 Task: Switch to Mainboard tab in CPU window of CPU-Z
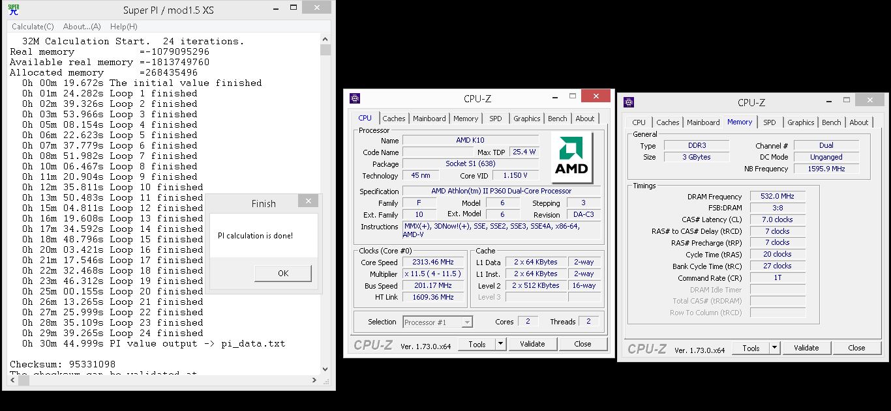tap(429, 119)
